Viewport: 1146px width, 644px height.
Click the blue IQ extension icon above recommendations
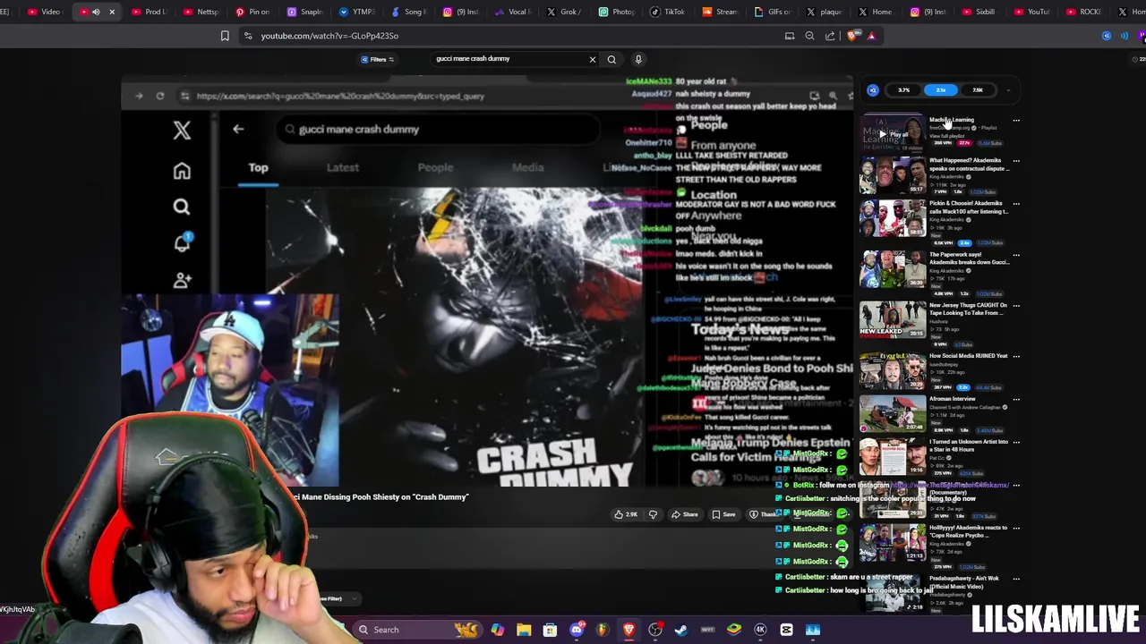tap(873, 90)
